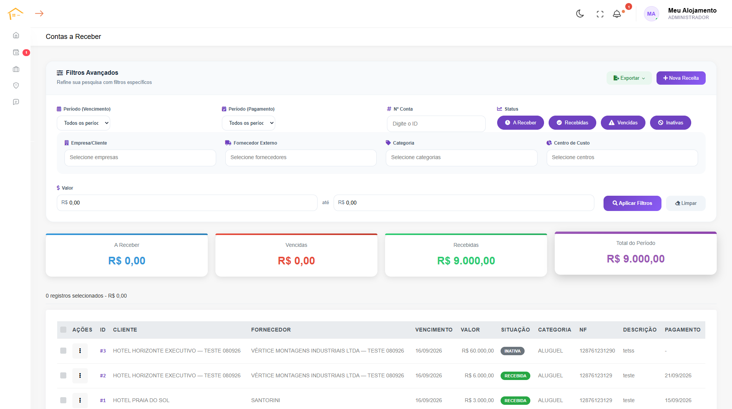This screenshot has width=732, height=409.
Task: Toggle dark mode moon icon
Action: click(x=580, y=14)
